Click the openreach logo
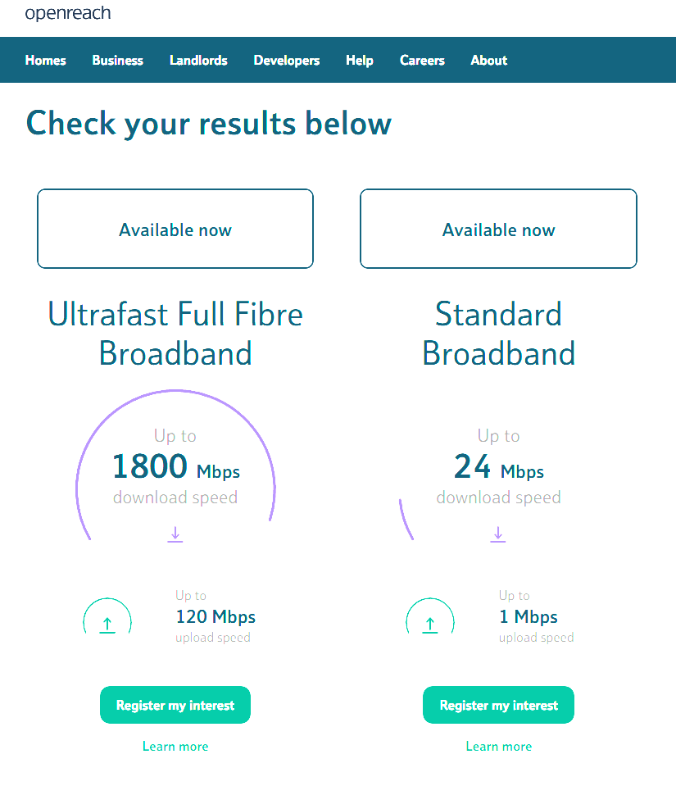 pos(68,13)
